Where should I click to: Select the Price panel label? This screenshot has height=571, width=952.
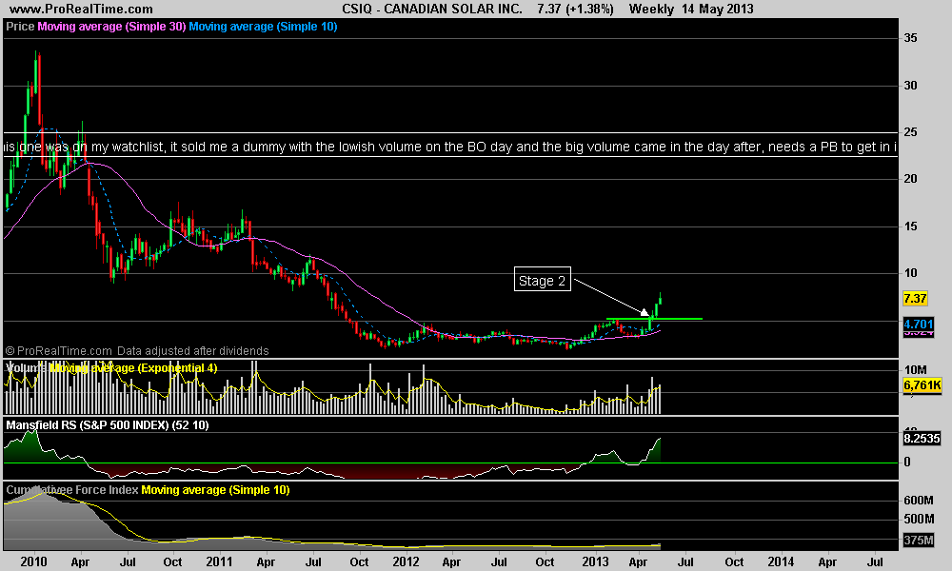[20, 27]
